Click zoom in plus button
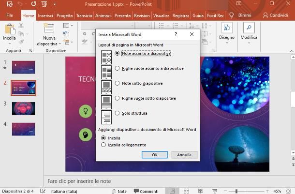The height and width of the screenshot is (194, 295). click(267, 191)
